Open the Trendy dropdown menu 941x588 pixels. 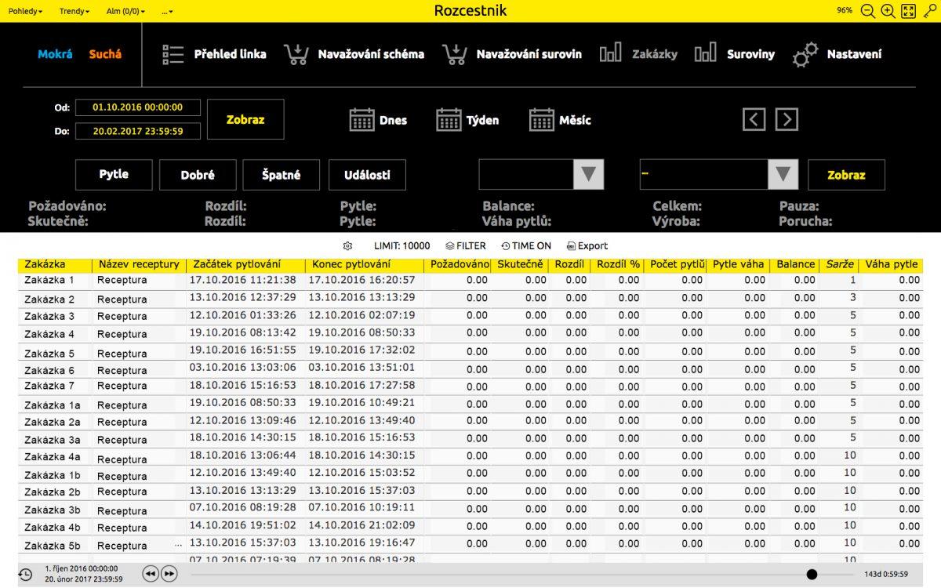pyautogui.click(x=74, y=11)
